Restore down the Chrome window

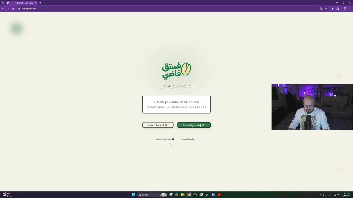343,3
